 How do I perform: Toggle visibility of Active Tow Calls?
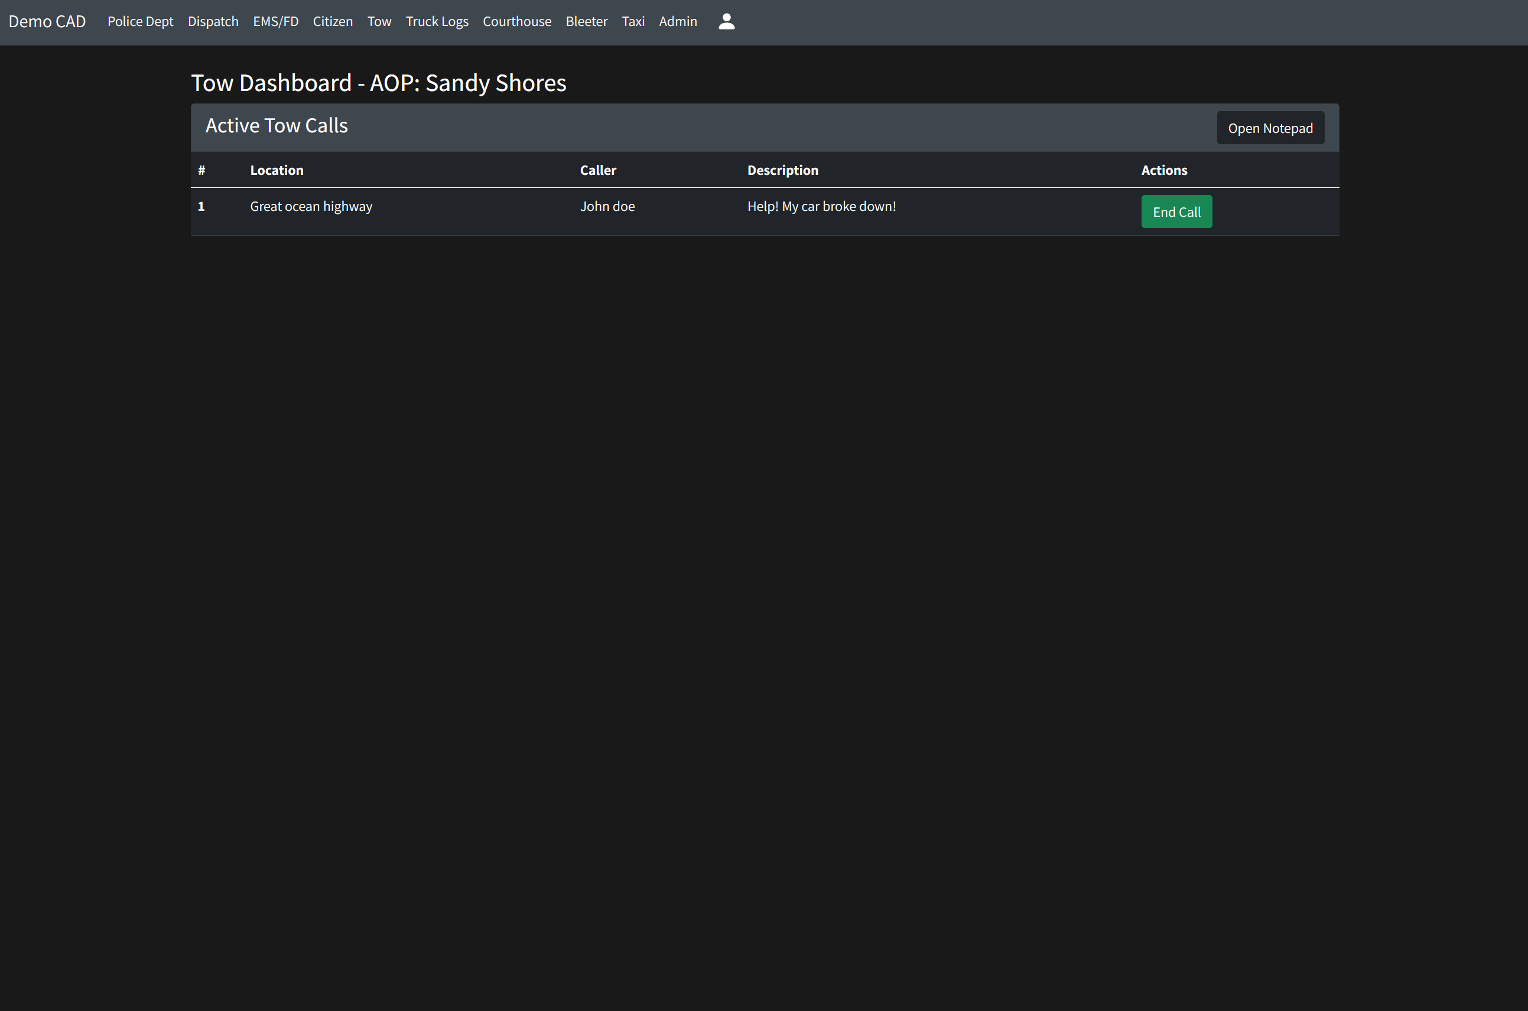click(x=277, y=125)
